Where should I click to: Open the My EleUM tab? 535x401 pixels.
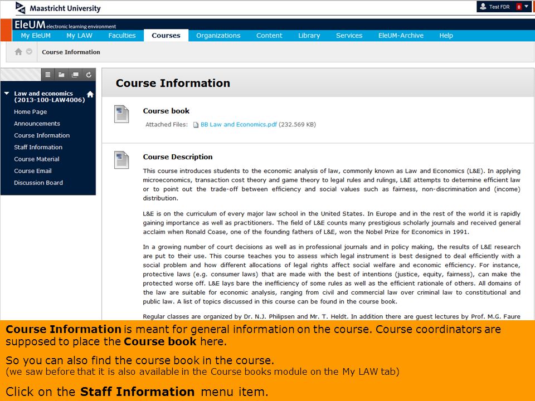point(36,36)
